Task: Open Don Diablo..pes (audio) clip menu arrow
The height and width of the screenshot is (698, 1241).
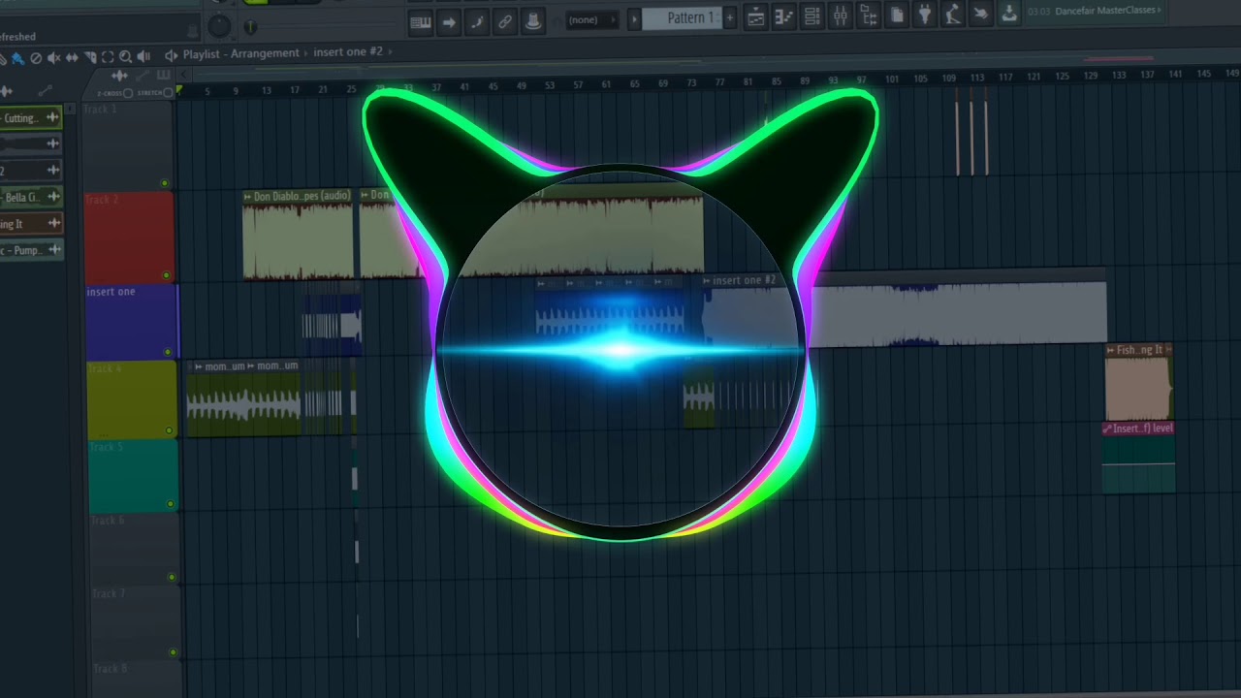Action: tap(248, 197)
